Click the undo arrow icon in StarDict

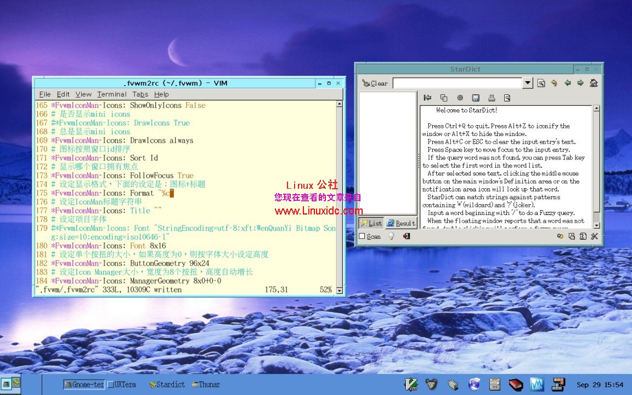click(x=554, y=83)
